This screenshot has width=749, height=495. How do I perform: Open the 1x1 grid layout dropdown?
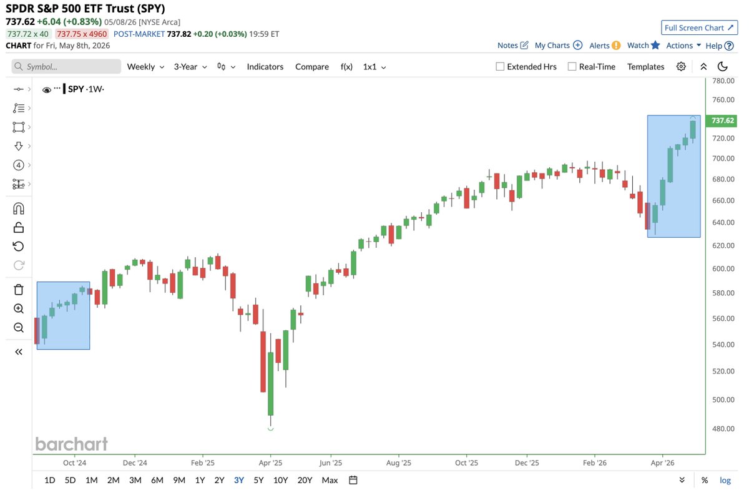pos(374,67)
